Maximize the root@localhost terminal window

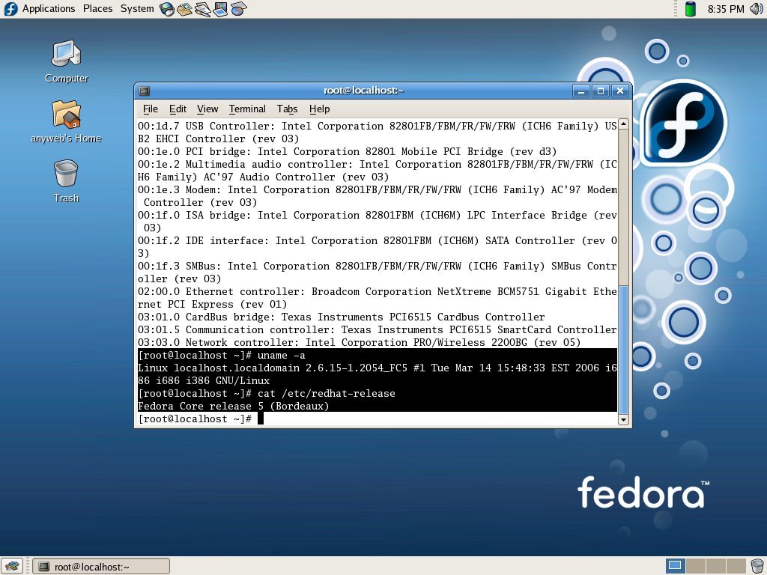point(601,91)
